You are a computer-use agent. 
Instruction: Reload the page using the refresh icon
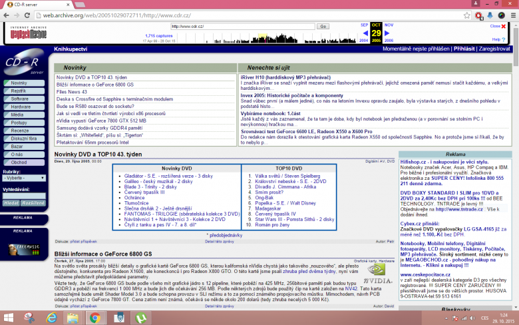[x=27, y=15]
